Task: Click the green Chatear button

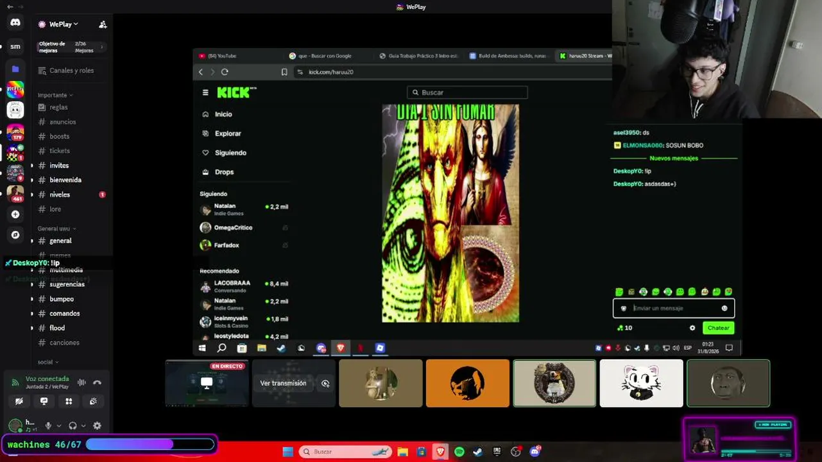Action: (718, 328)
